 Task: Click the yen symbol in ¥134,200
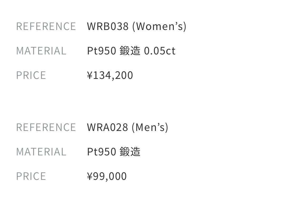pos(90,75)
